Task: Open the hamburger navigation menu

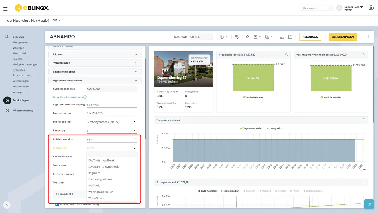Action: pyautogui.click(x=5, y=9)
